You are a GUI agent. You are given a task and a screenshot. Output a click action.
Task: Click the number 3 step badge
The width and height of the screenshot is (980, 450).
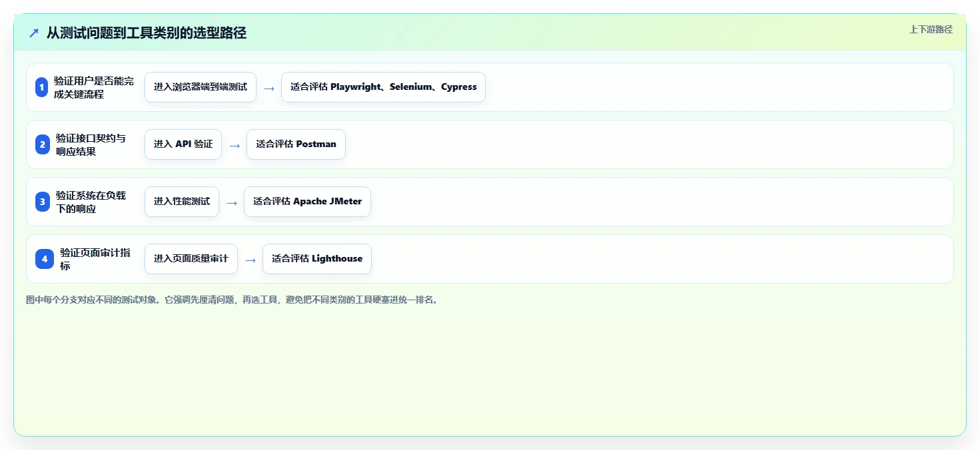coord(43,202)
